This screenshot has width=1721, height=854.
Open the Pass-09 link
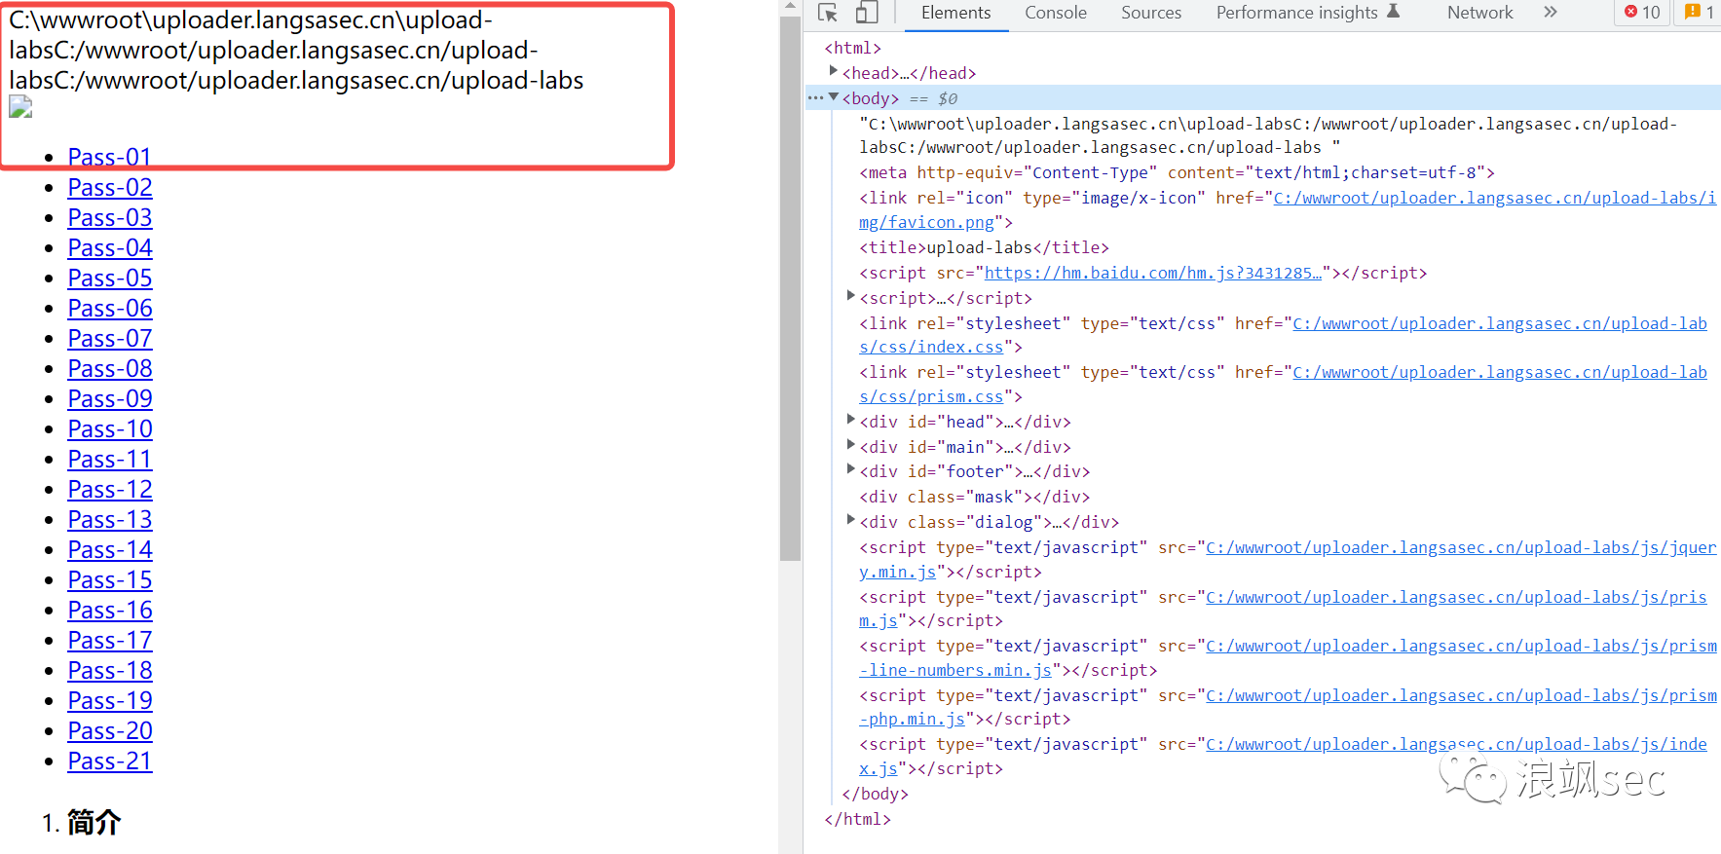tap(110, 398)
